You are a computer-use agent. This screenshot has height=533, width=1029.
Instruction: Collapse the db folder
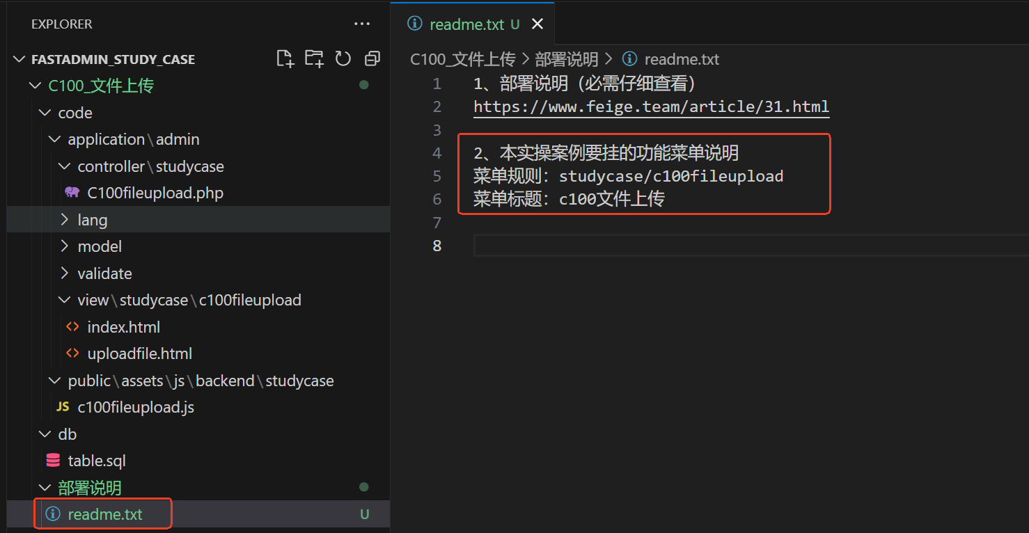point(45,434)
